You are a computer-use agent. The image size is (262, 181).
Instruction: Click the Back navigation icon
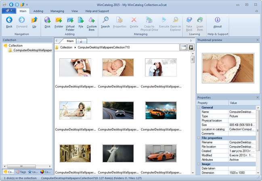pyautogui.click(x=9, y=20)
